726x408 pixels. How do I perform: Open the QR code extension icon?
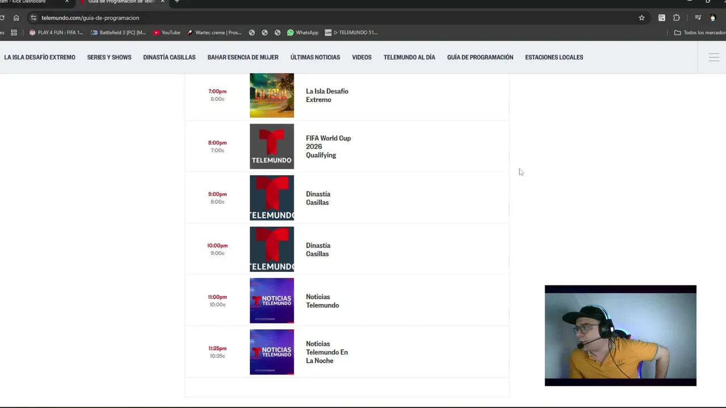[x=661, y=18]
